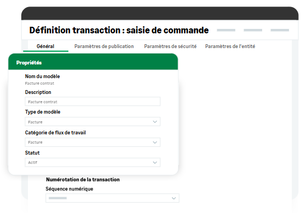
Task: Click the Facture contrat model name text
Action: pyautogui.click(x=39, y=83)
